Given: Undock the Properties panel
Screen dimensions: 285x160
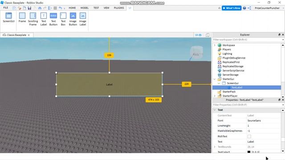Looking at the screenshot, I should 279,100.
